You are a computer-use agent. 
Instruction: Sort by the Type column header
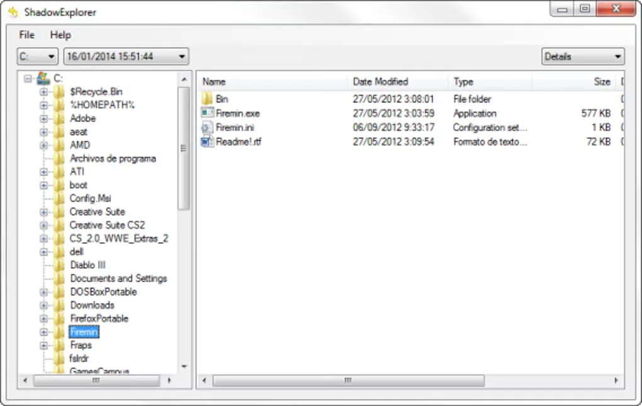(x=490, y=82)
